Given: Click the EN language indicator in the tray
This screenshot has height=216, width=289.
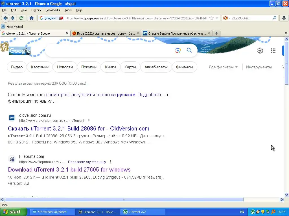Looking at the screenshot, I should point(242,212).
